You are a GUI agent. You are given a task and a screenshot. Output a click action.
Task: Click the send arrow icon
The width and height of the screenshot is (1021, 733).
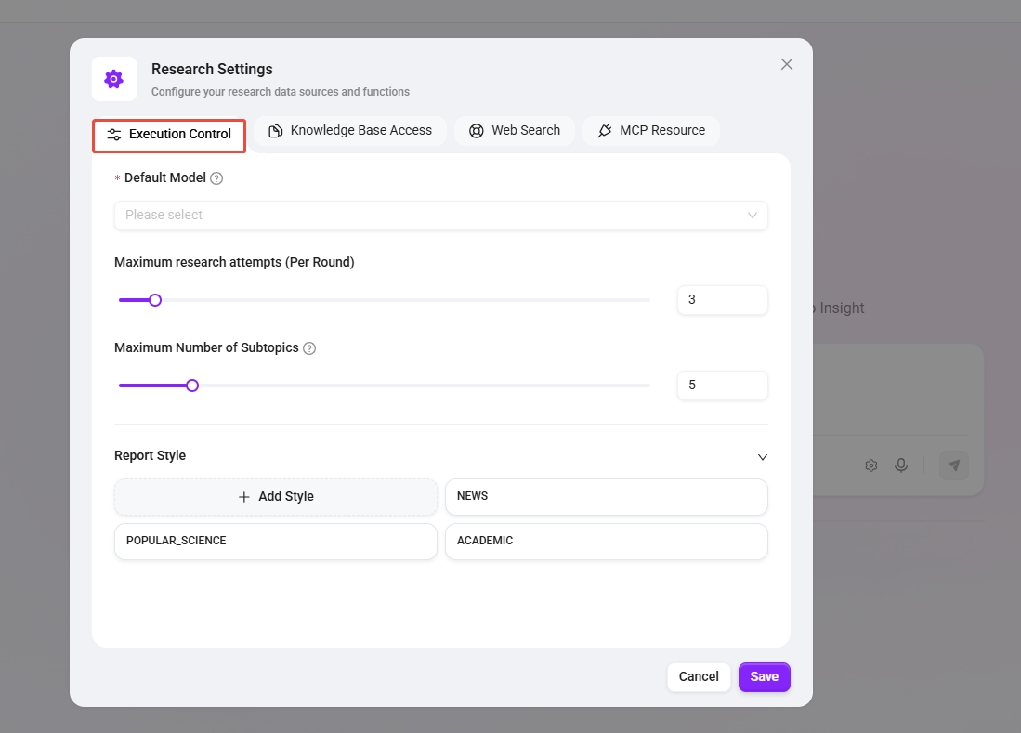(x=953, y=465)
